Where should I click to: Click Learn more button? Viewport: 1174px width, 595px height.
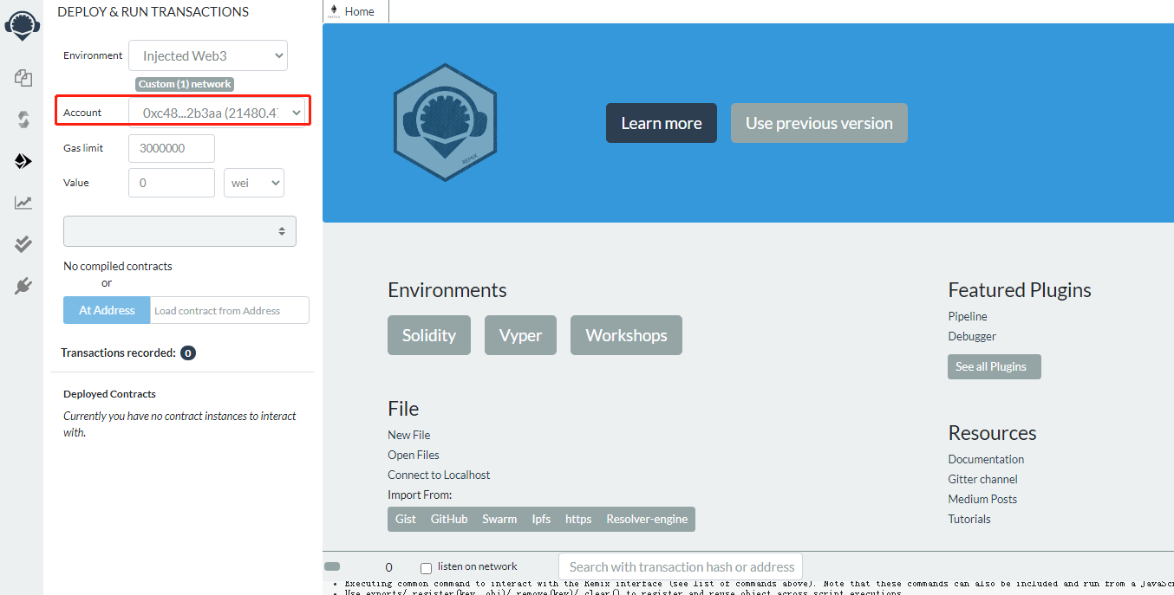(662, 123)
